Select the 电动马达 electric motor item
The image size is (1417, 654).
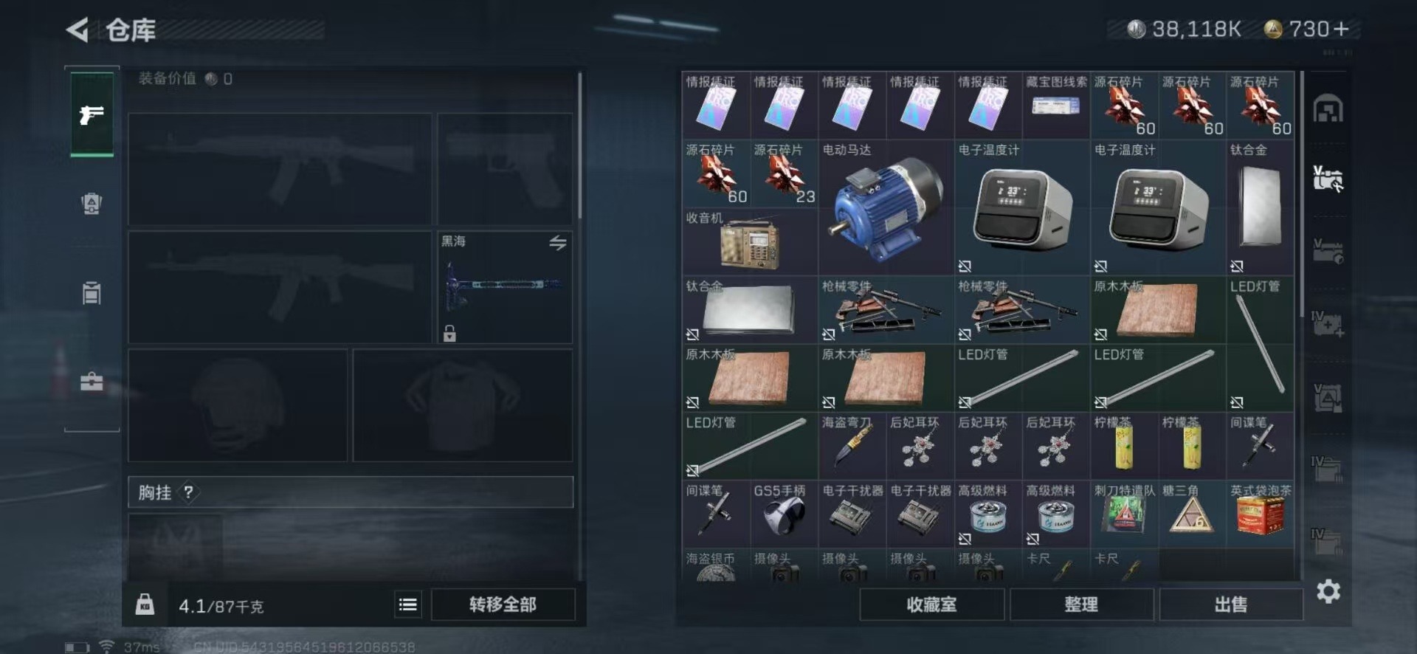tap(886, 207)
